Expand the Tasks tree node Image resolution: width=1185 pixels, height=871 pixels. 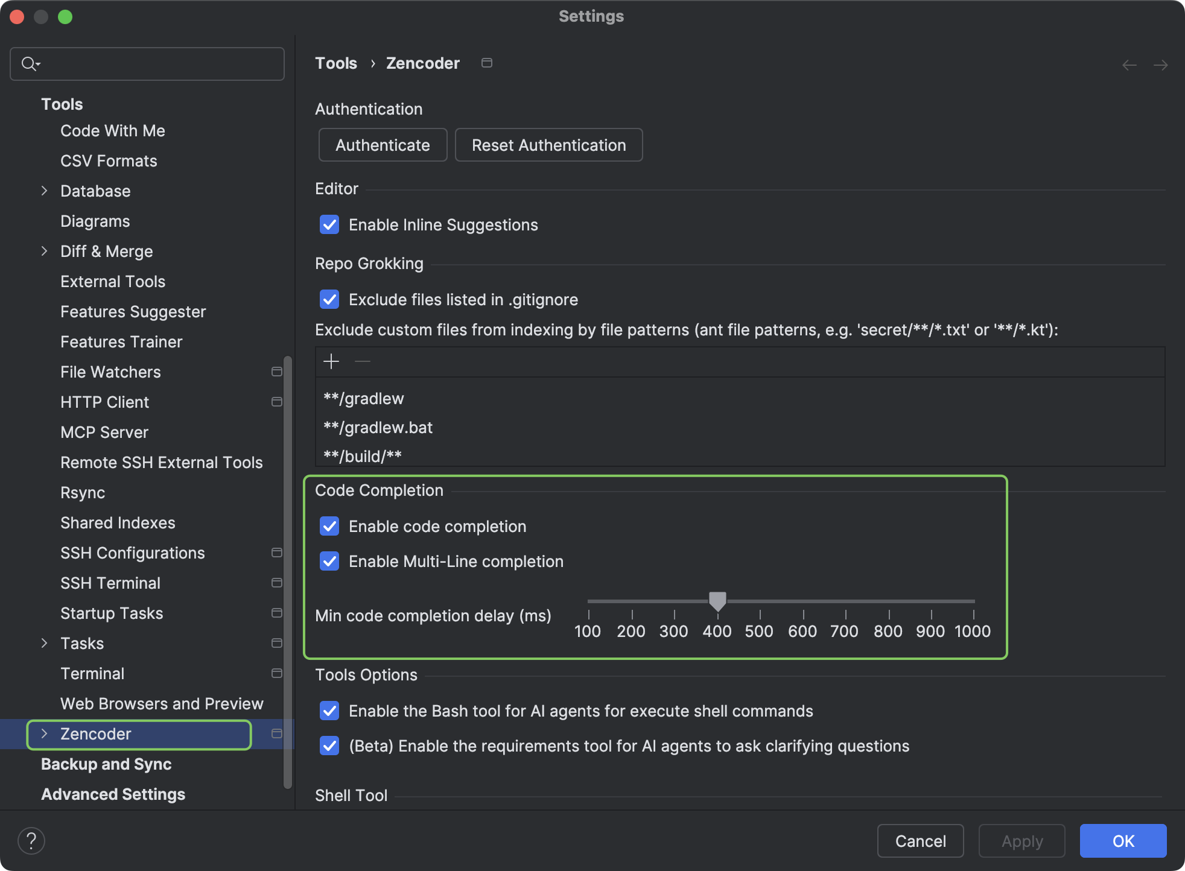coord(45,643)
